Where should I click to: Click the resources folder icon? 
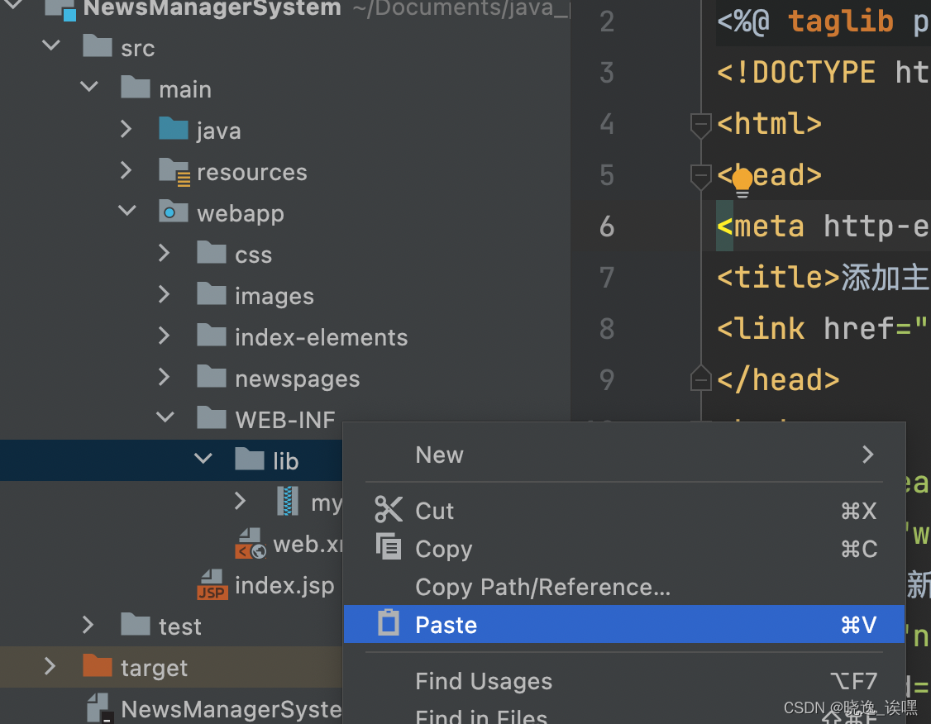[x=174, y=172]
